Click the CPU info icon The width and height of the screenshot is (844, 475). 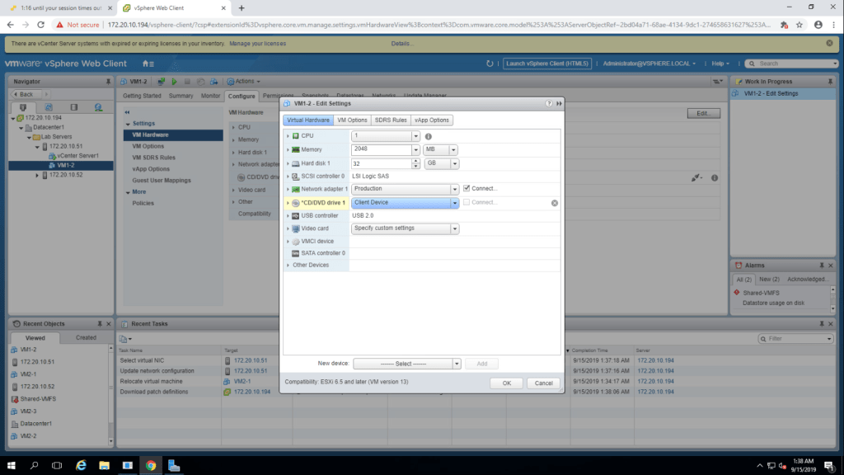point(429,136)
